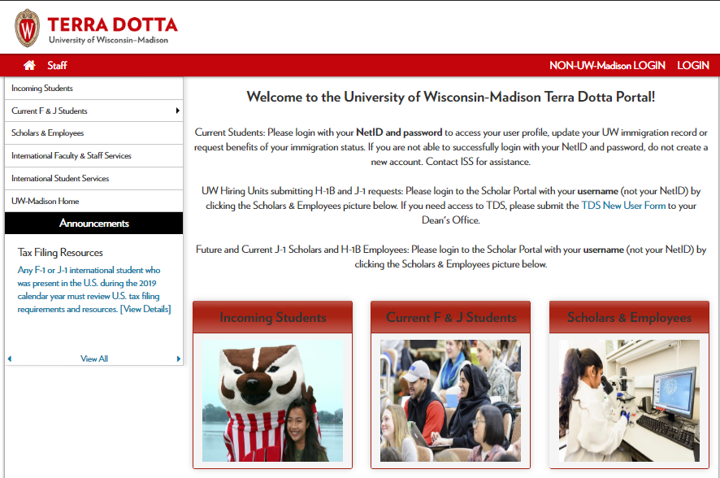Click the home icon in red navbar

tap(29, 65)
